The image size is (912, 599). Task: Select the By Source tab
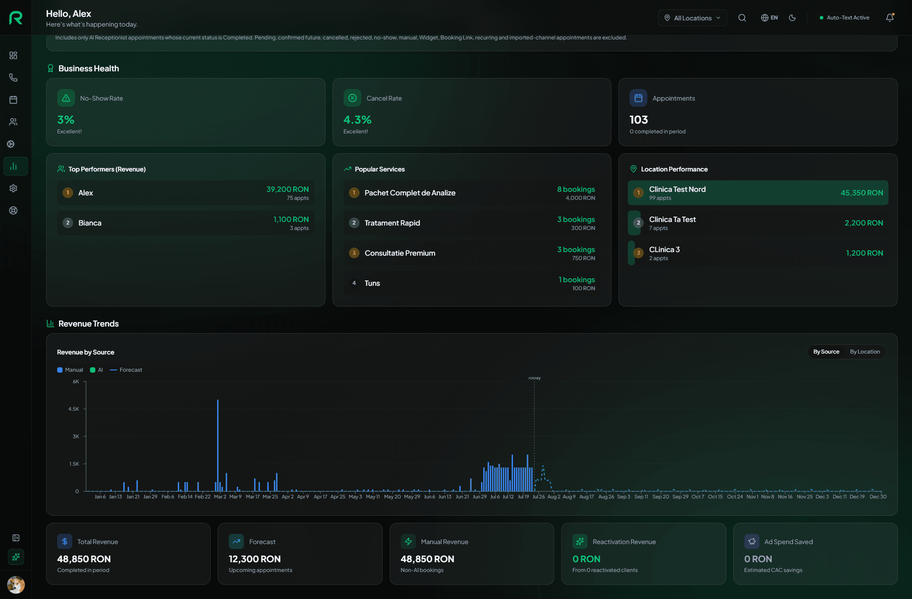point(826,352)
